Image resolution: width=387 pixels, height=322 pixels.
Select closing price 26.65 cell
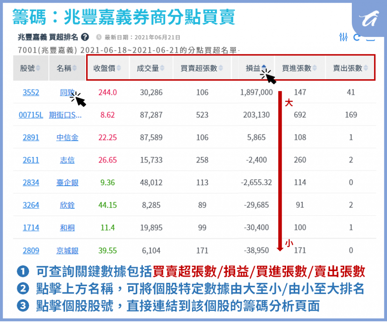pos(108,160)
